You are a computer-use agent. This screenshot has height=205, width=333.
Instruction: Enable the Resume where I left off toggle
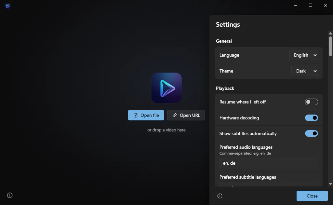click(311, 102)
